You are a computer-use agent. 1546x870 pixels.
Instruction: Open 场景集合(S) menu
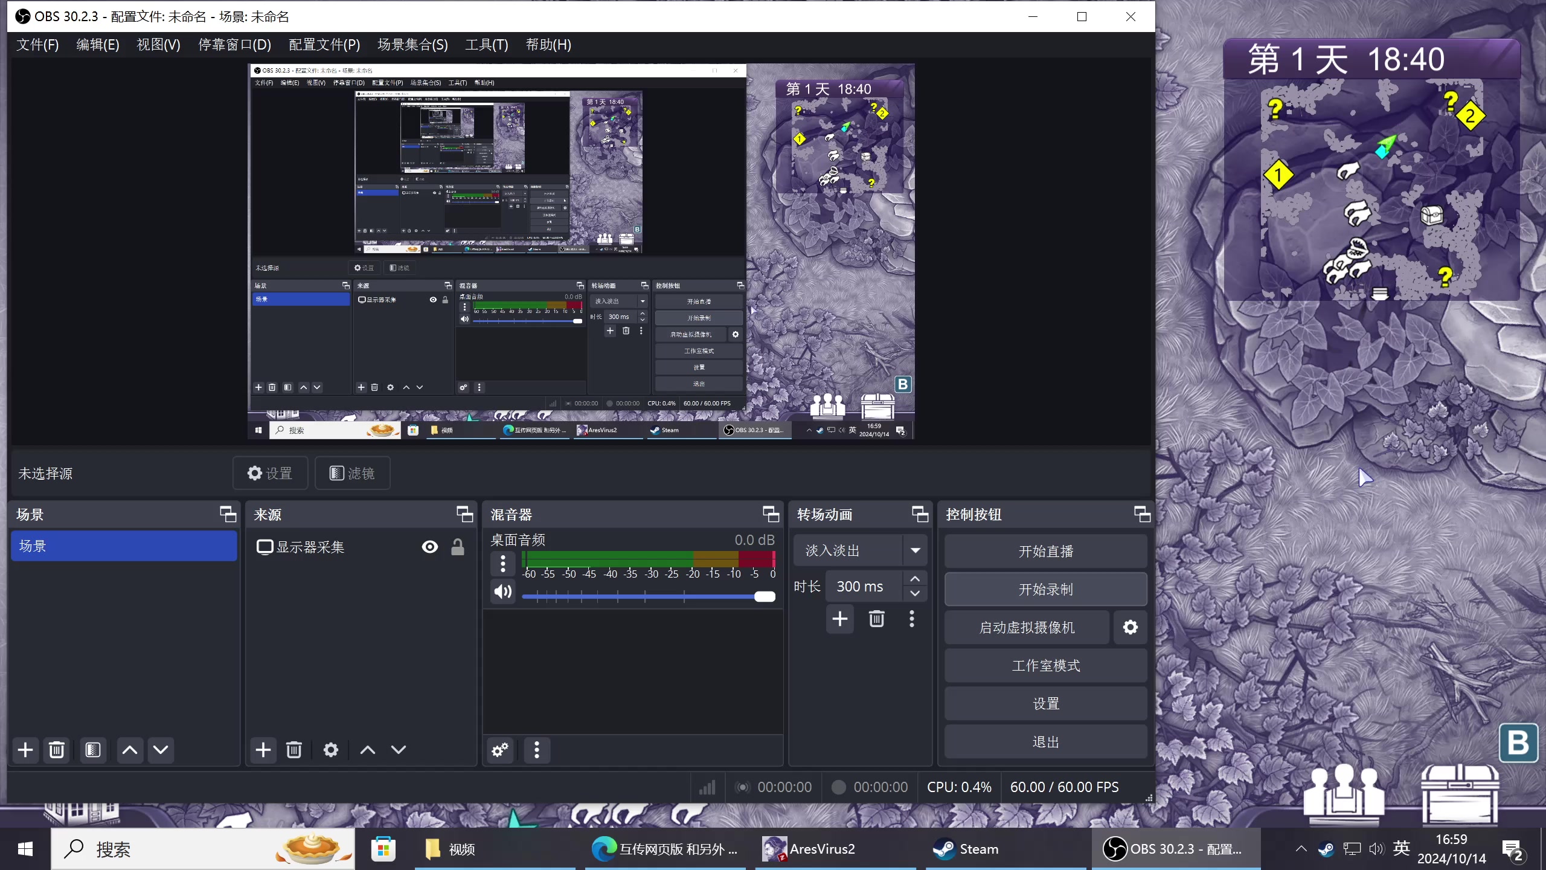(412, 45)
